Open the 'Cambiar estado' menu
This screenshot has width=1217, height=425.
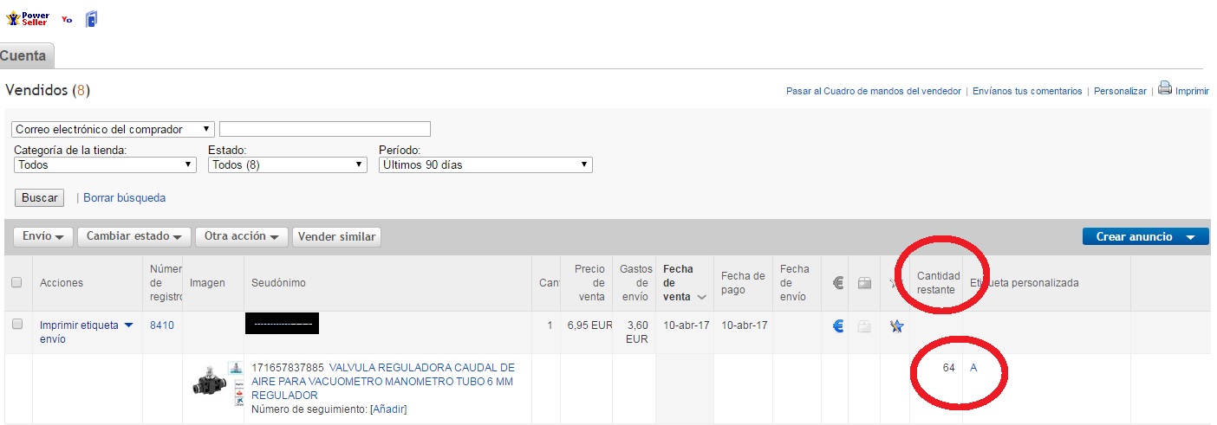click(x=134, y=236)
